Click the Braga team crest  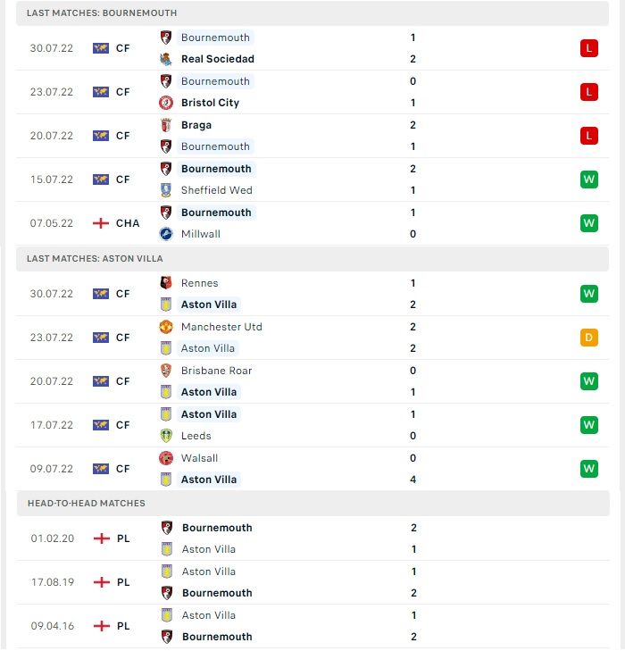[x=166, y=125]
